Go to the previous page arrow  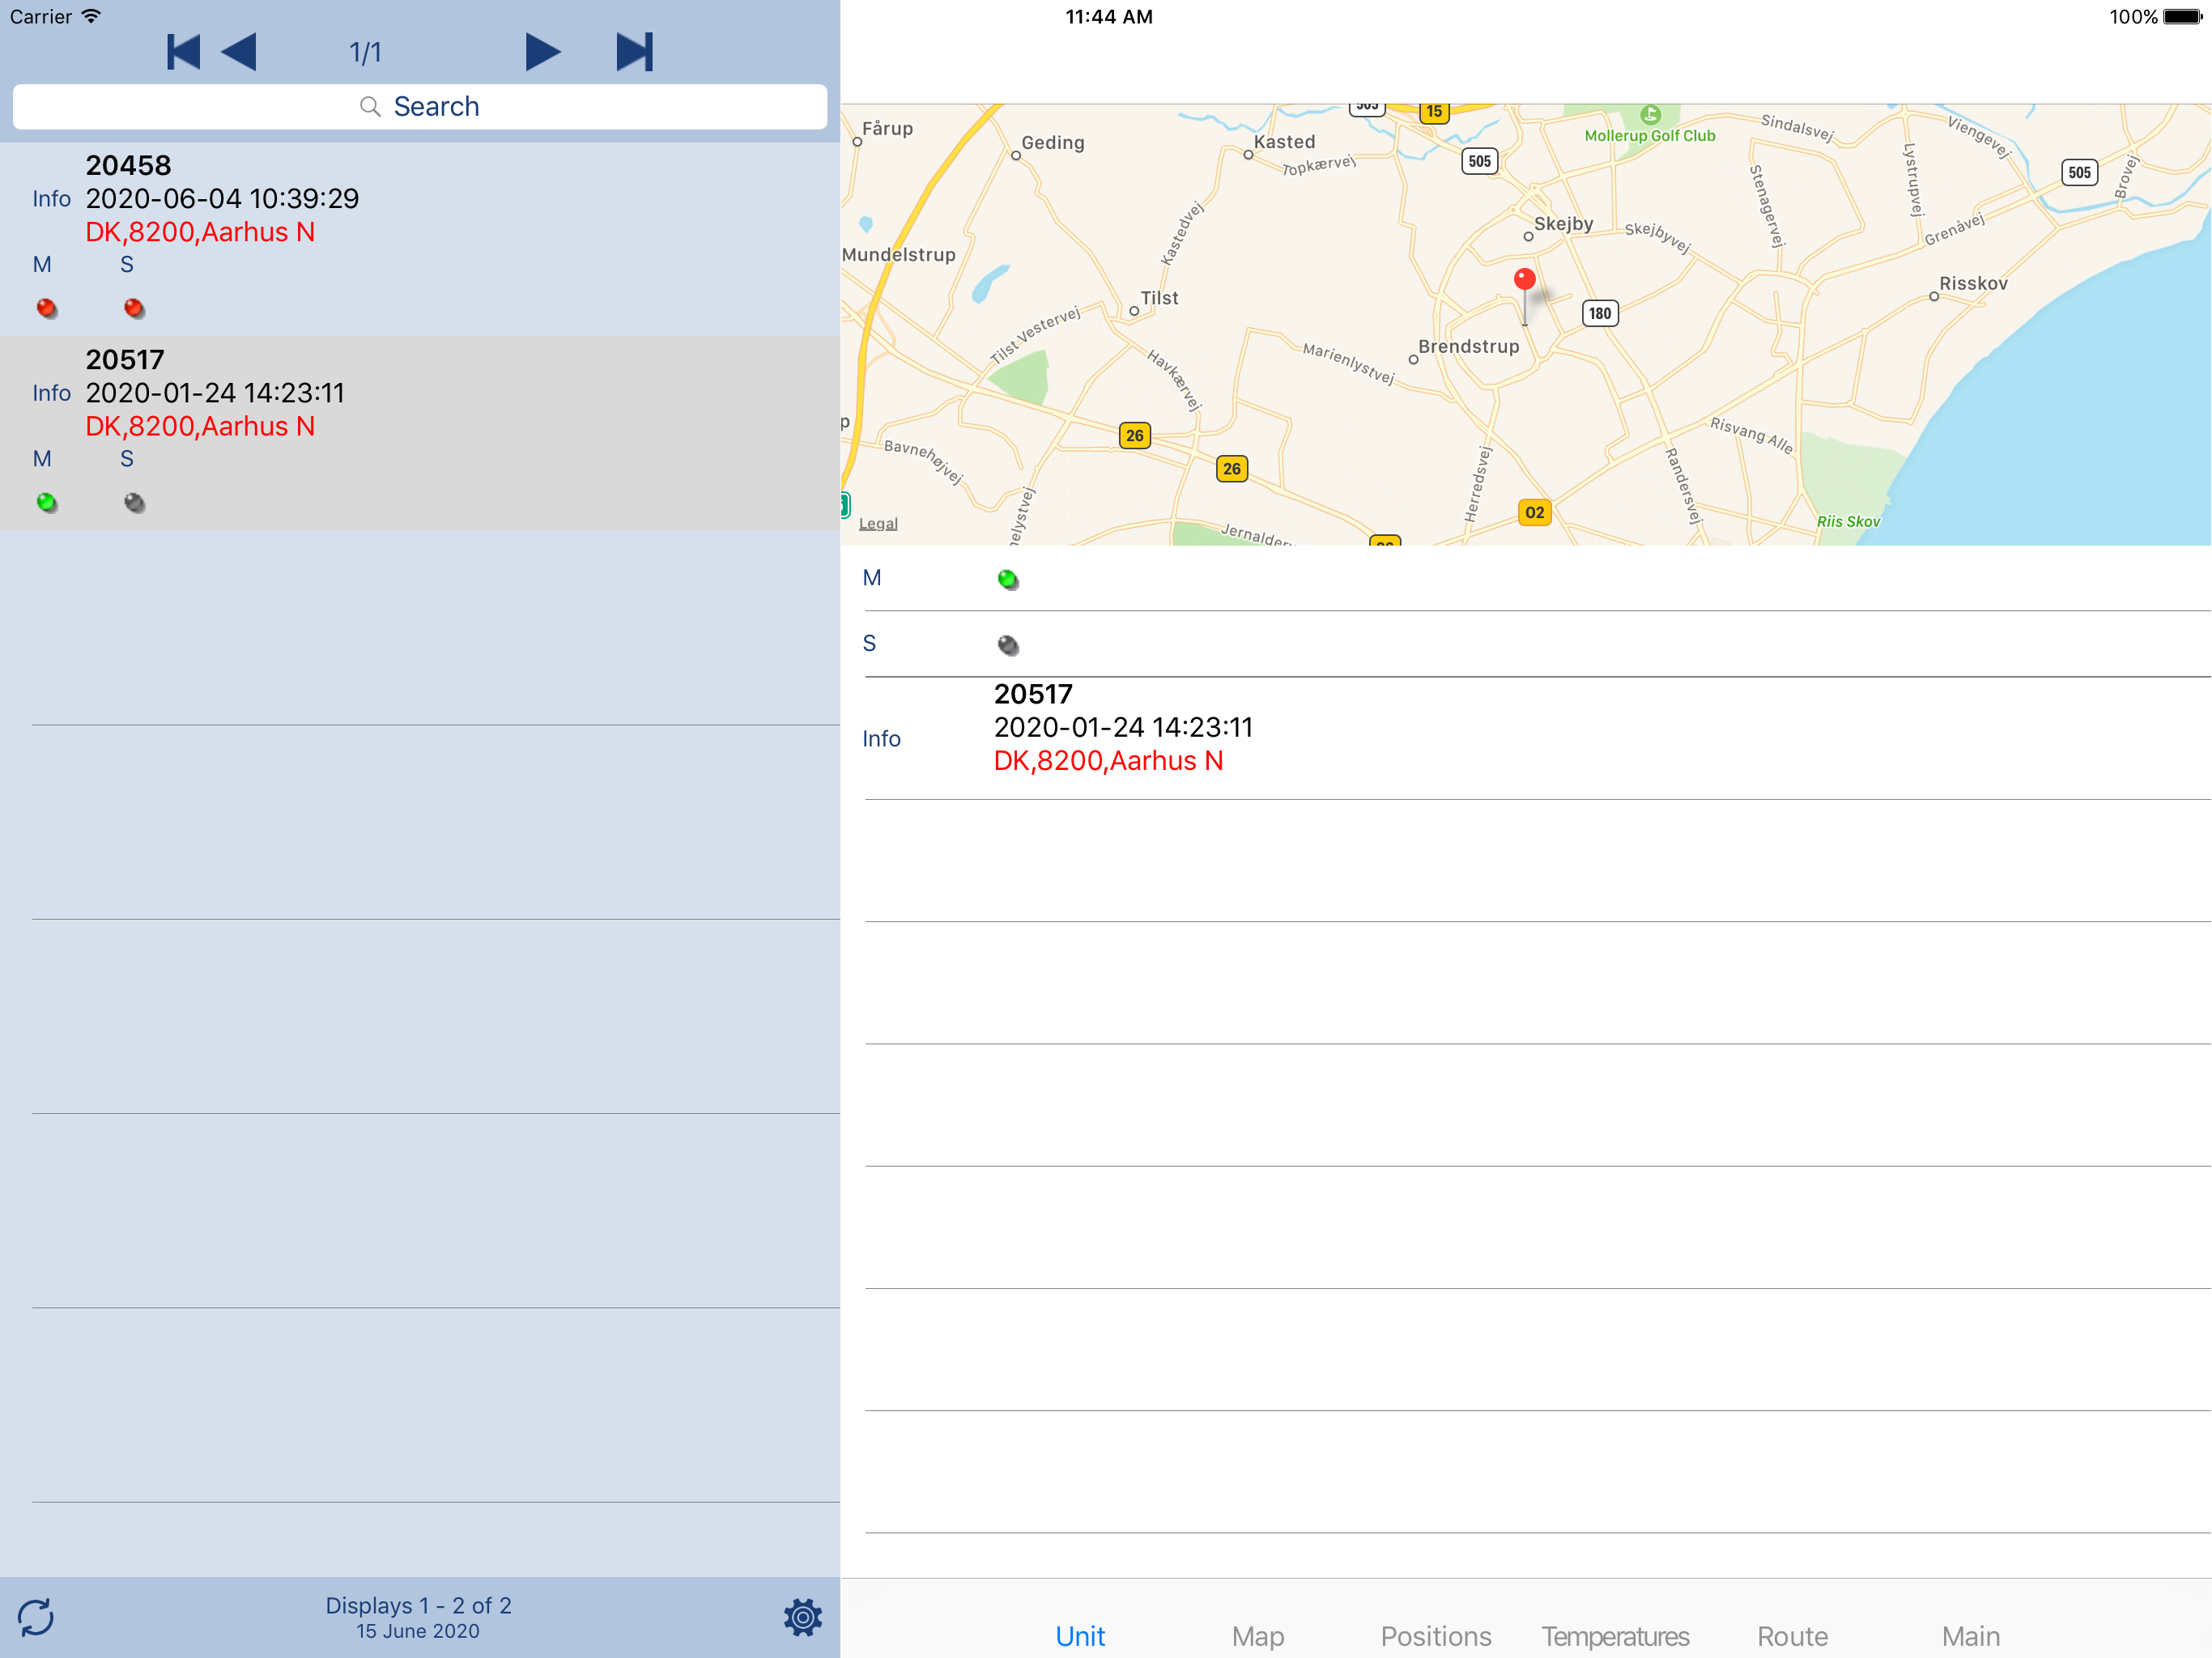[239, 52]
